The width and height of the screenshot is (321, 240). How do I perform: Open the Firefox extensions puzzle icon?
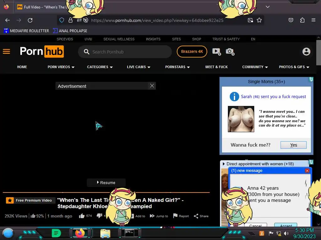[302, 20]
